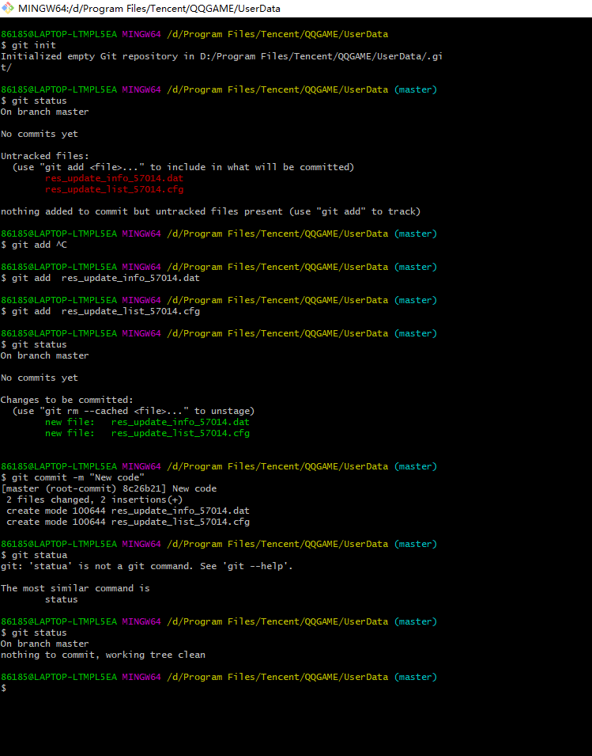Click red untracked file res_update_list_57014.cfg
The width and height of the screenshot is (592, 756).
point(114,189)
